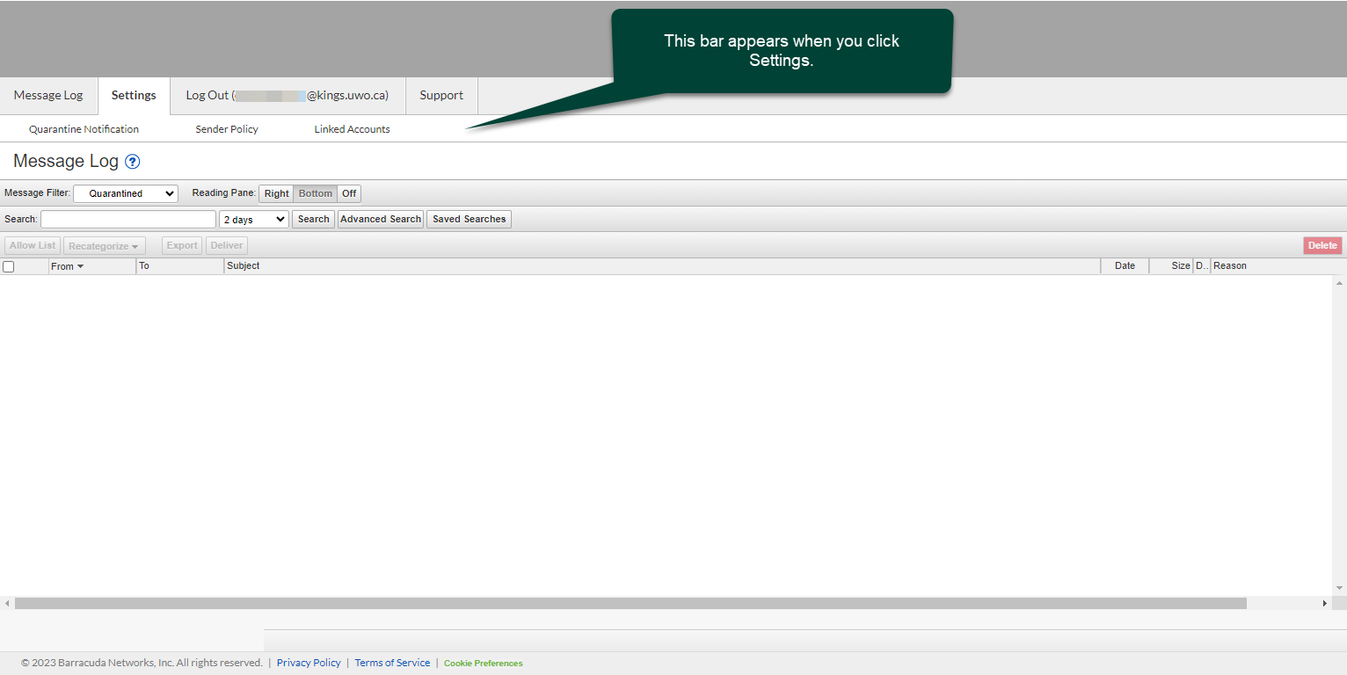Set reading pane to Right
This screenshot has height=675, width=1347.
pos(276,193)
